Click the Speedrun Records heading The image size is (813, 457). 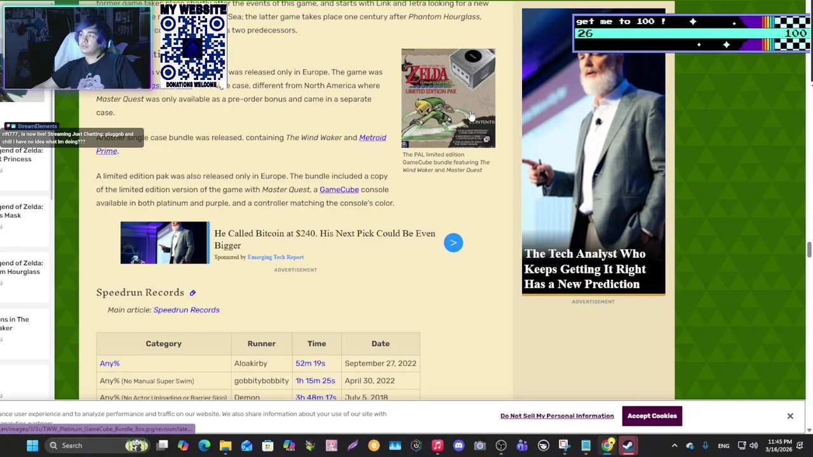(140, 293)
